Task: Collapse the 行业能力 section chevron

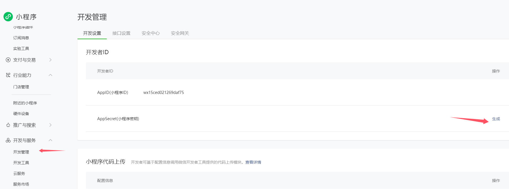Action: [50, 75]
